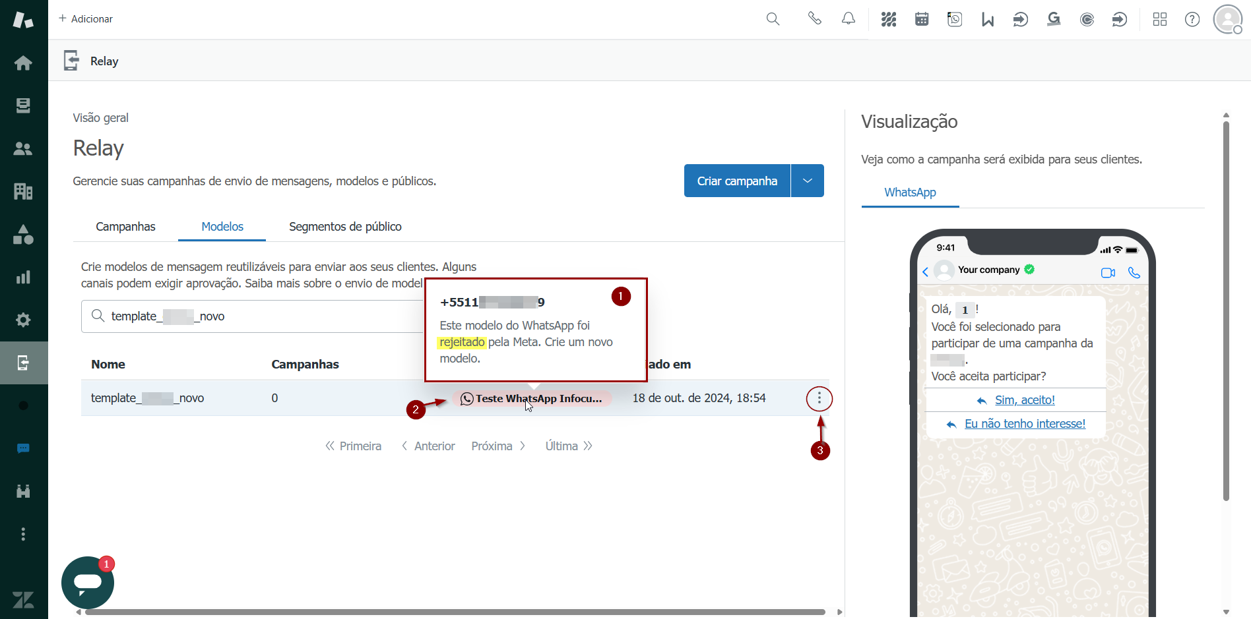This screenshot has height=619, width=1251.
Task: Open the Home icon in sidebar
Action: click(23, 63)
